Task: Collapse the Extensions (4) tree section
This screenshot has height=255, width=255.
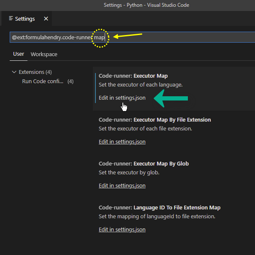Action: click(x=14, y=72)
